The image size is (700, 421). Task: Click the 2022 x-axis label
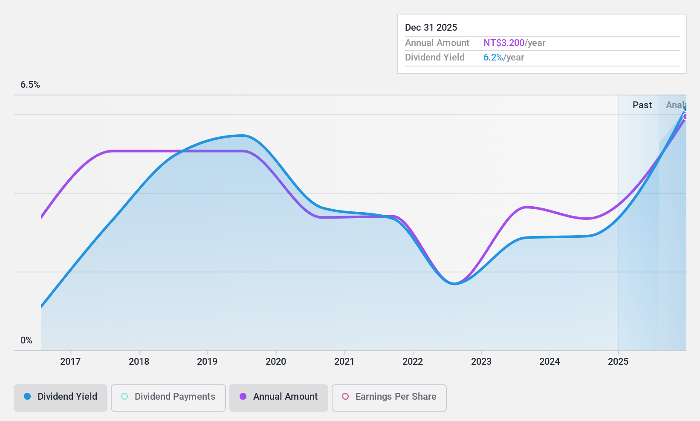click(413, 362)
